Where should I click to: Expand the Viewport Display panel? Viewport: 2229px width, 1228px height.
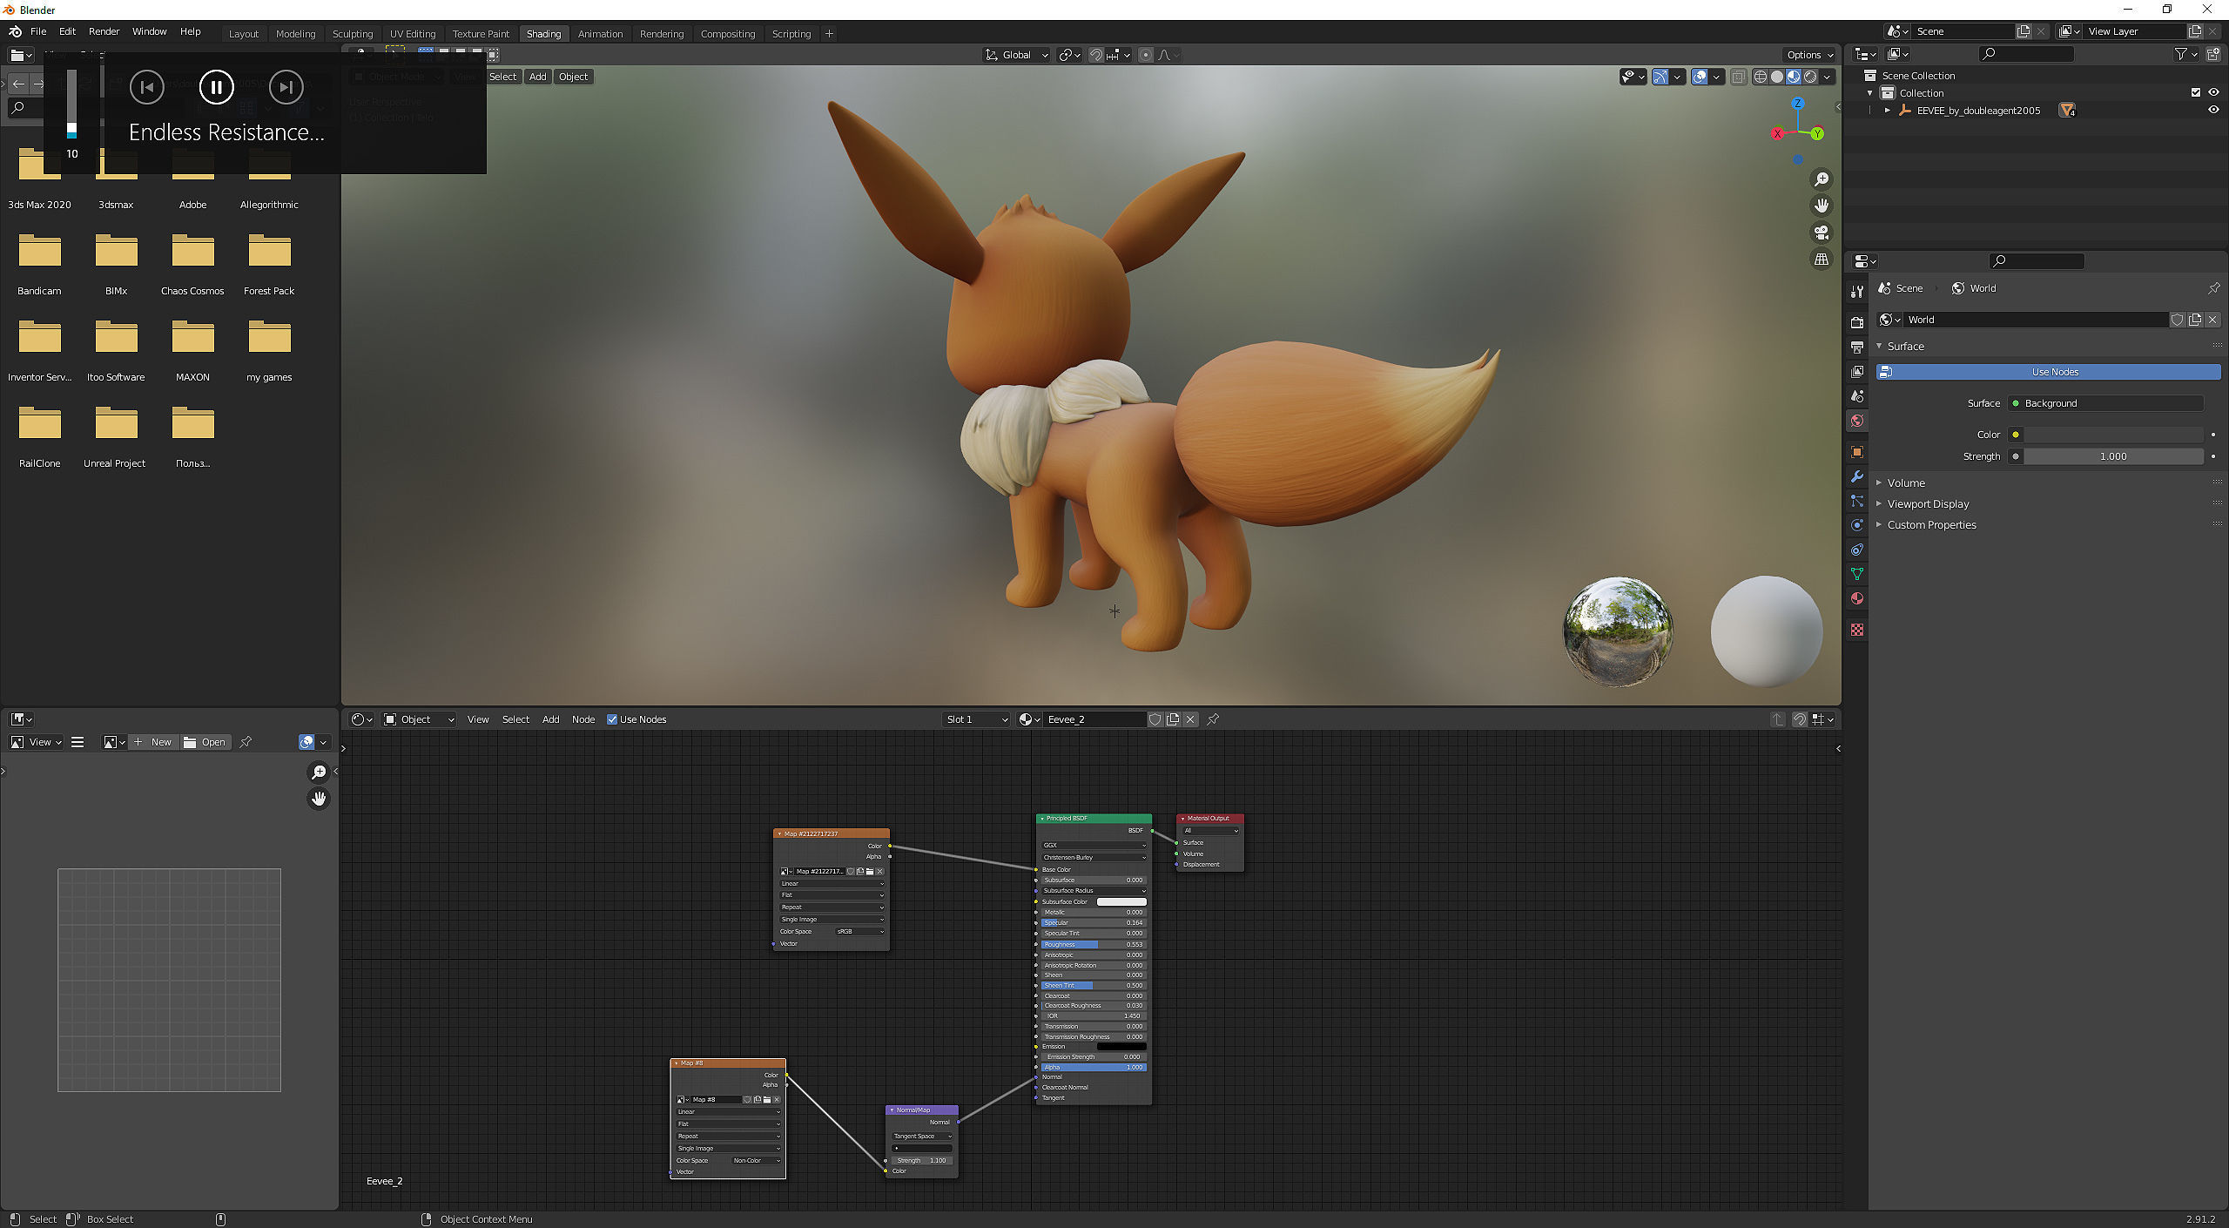coord(1928,504)
